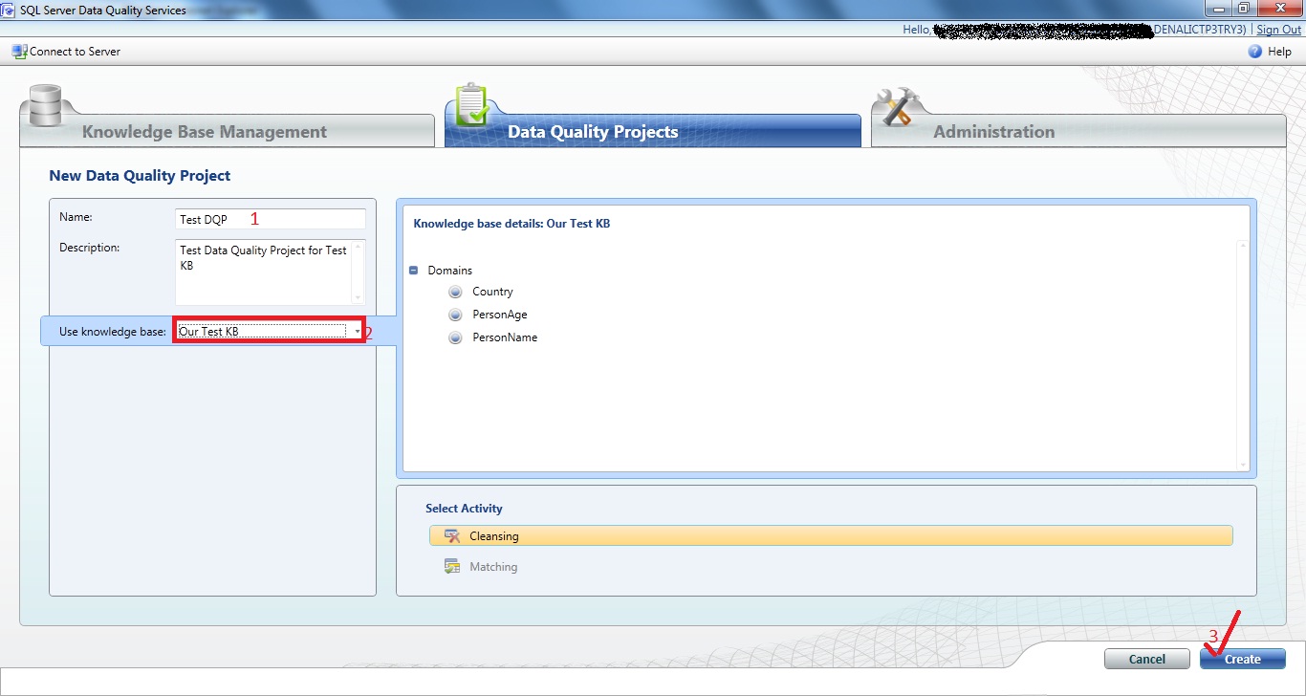
Task: Click in the Name input field
Action: [x=271, y=219]
